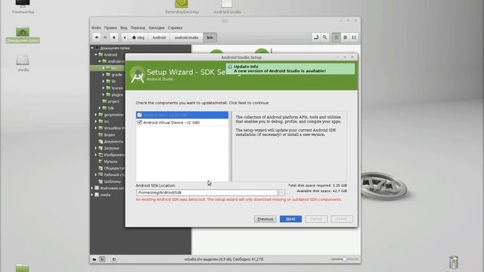
Task: Open the Вид menu
Action: pos(124,28)
